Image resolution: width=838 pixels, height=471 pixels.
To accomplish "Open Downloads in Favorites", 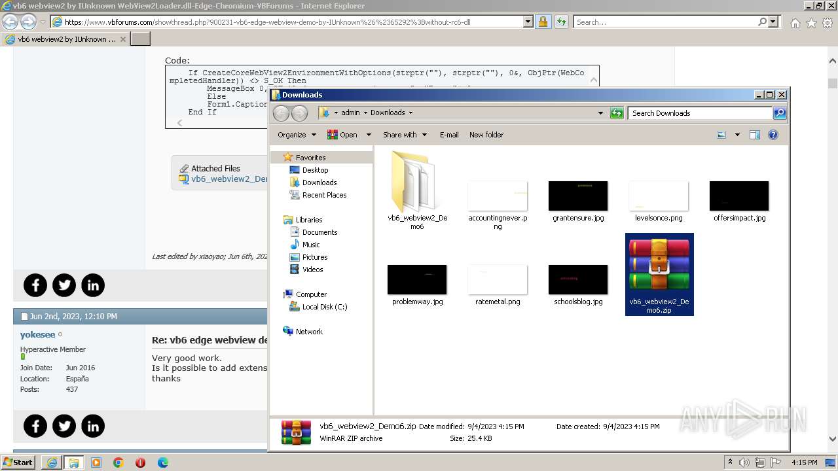I will click(x=319, y=183).
